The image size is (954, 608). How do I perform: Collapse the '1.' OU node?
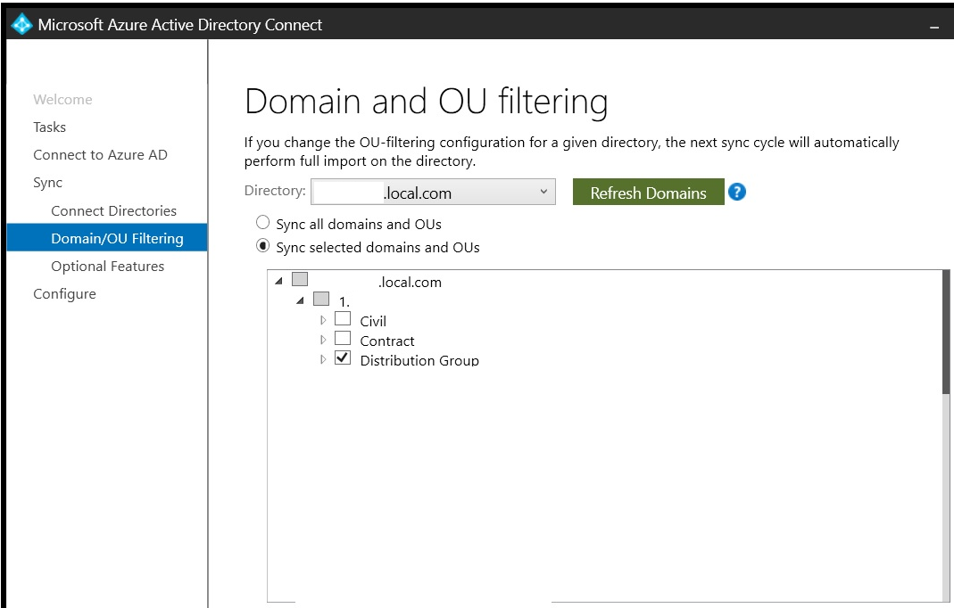[300, 300]
